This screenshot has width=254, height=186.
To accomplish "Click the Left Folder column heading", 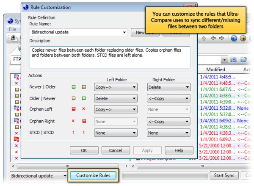I will point(117,80).
